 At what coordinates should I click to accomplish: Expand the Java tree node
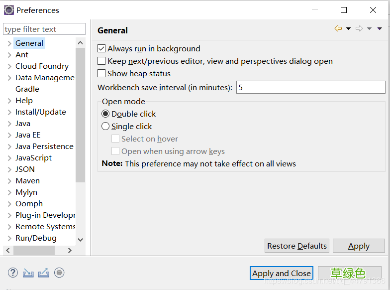9,124
